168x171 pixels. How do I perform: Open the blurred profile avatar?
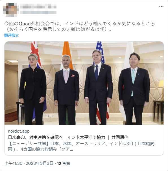(10, 10)
